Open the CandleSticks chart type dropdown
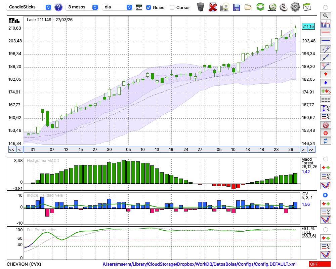This screenshot has width=336, height=269. 30,7
